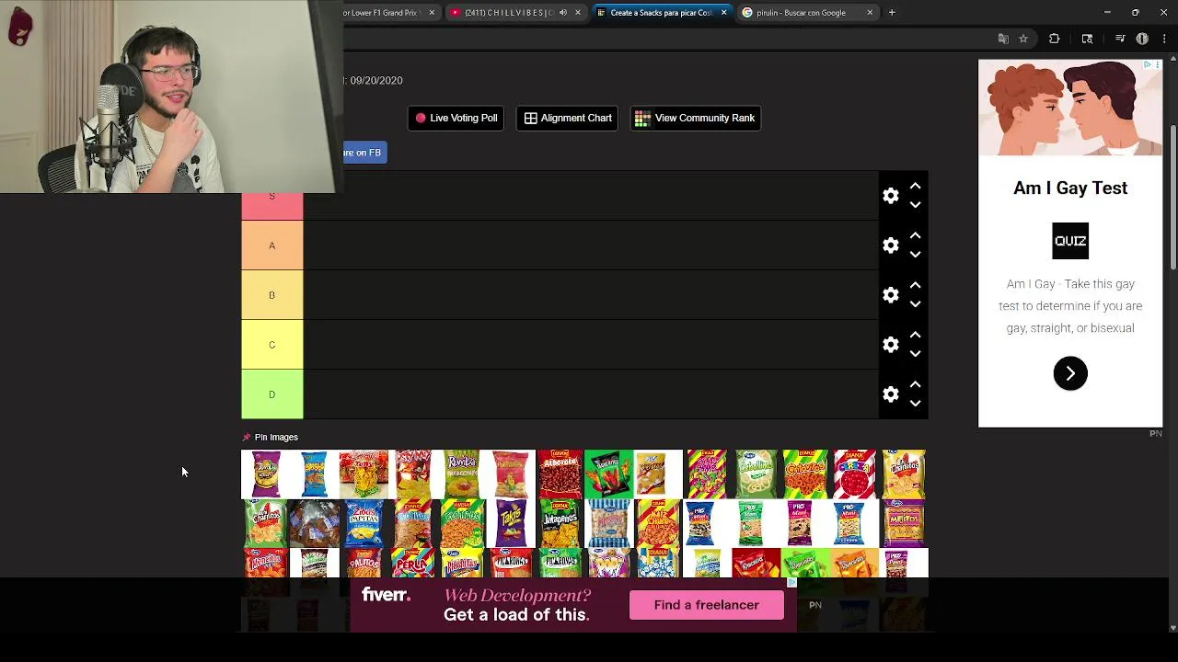Select the Perla snack image
1178x662 pixels.
pyautogui.click(x=413, y=563)
